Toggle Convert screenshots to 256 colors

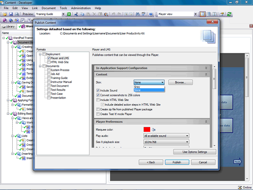[98, 95]
